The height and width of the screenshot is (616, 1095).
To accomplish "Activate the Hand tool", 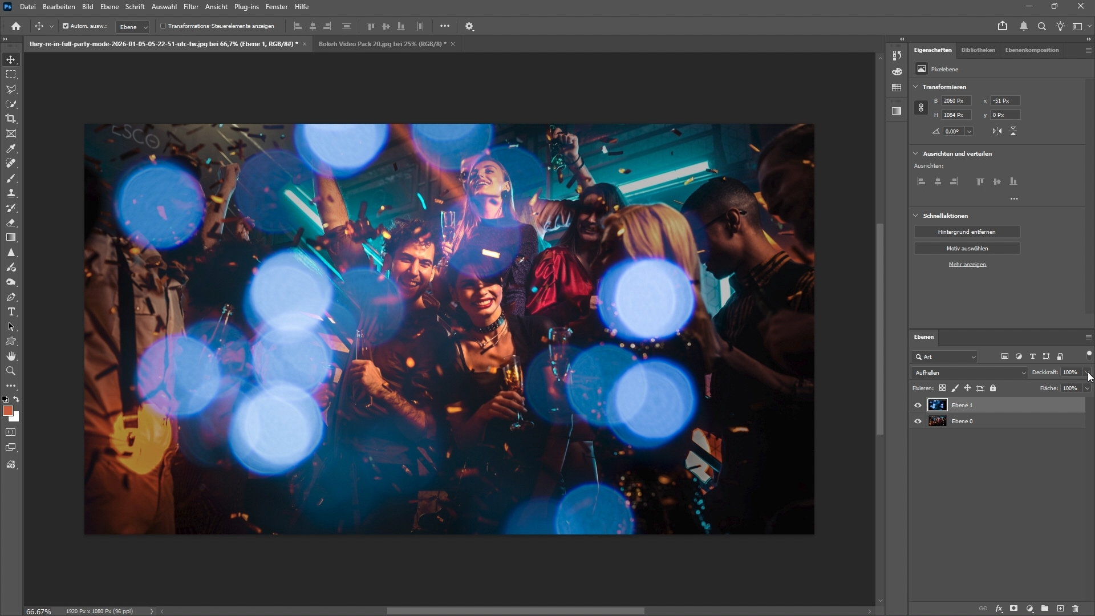I will point(11,356).
